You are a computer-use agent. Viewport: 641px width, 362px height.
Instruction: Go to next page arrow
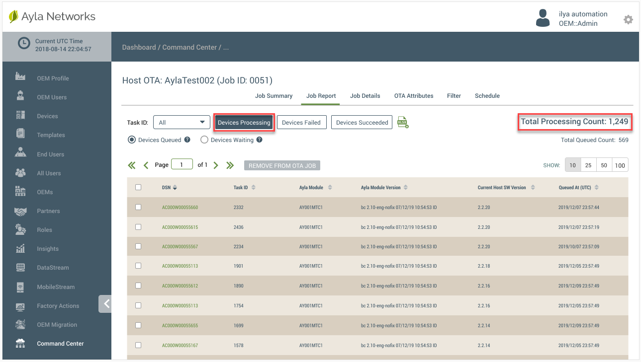pos(216,165)
